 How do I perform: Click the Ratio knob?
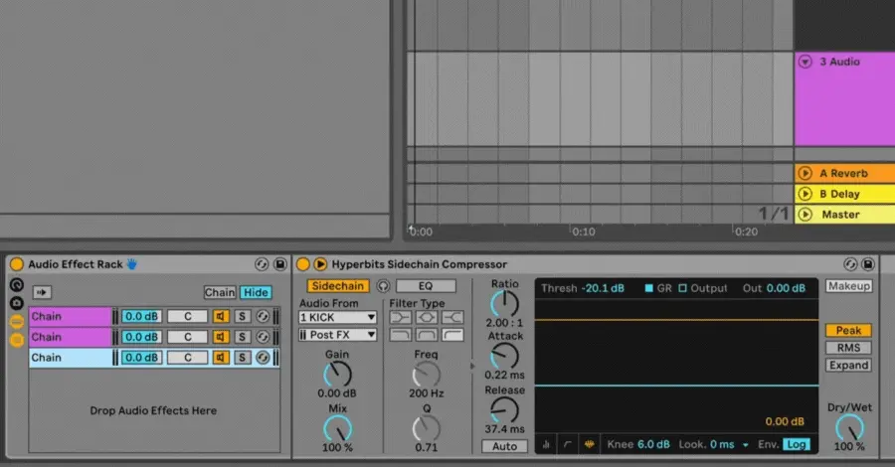click(x=504, y=303)
